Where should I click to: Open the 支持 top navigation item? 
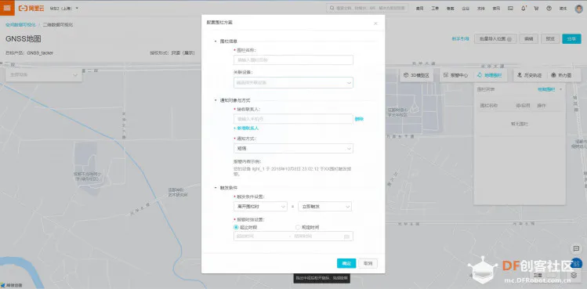click(x=480, y=9)
